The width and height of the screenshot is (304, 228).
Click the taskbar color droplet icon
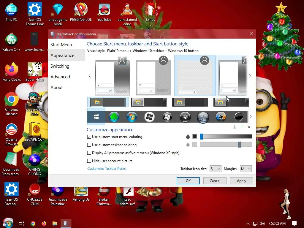click(x=188, y=145)
